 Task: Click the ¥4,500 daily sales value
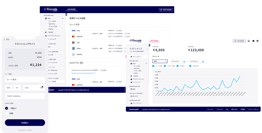[158, 50]
